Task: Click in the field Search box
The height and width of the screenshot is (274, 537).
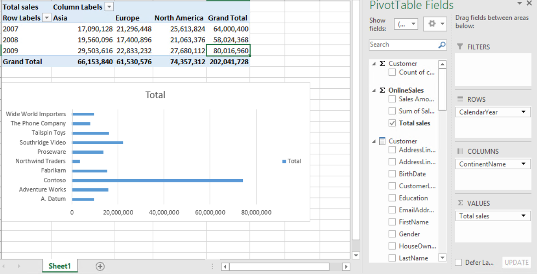Action: click(403, 45)
